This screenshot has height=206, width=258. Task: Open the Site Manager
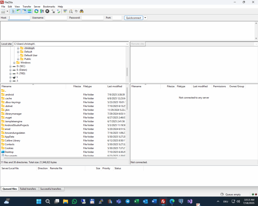pos(3,11)
